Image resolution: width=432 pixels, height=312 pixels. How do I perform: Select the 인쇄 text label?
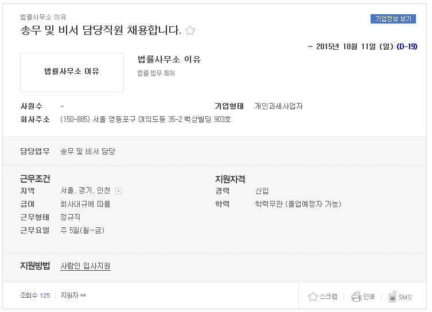click(369, 297)
